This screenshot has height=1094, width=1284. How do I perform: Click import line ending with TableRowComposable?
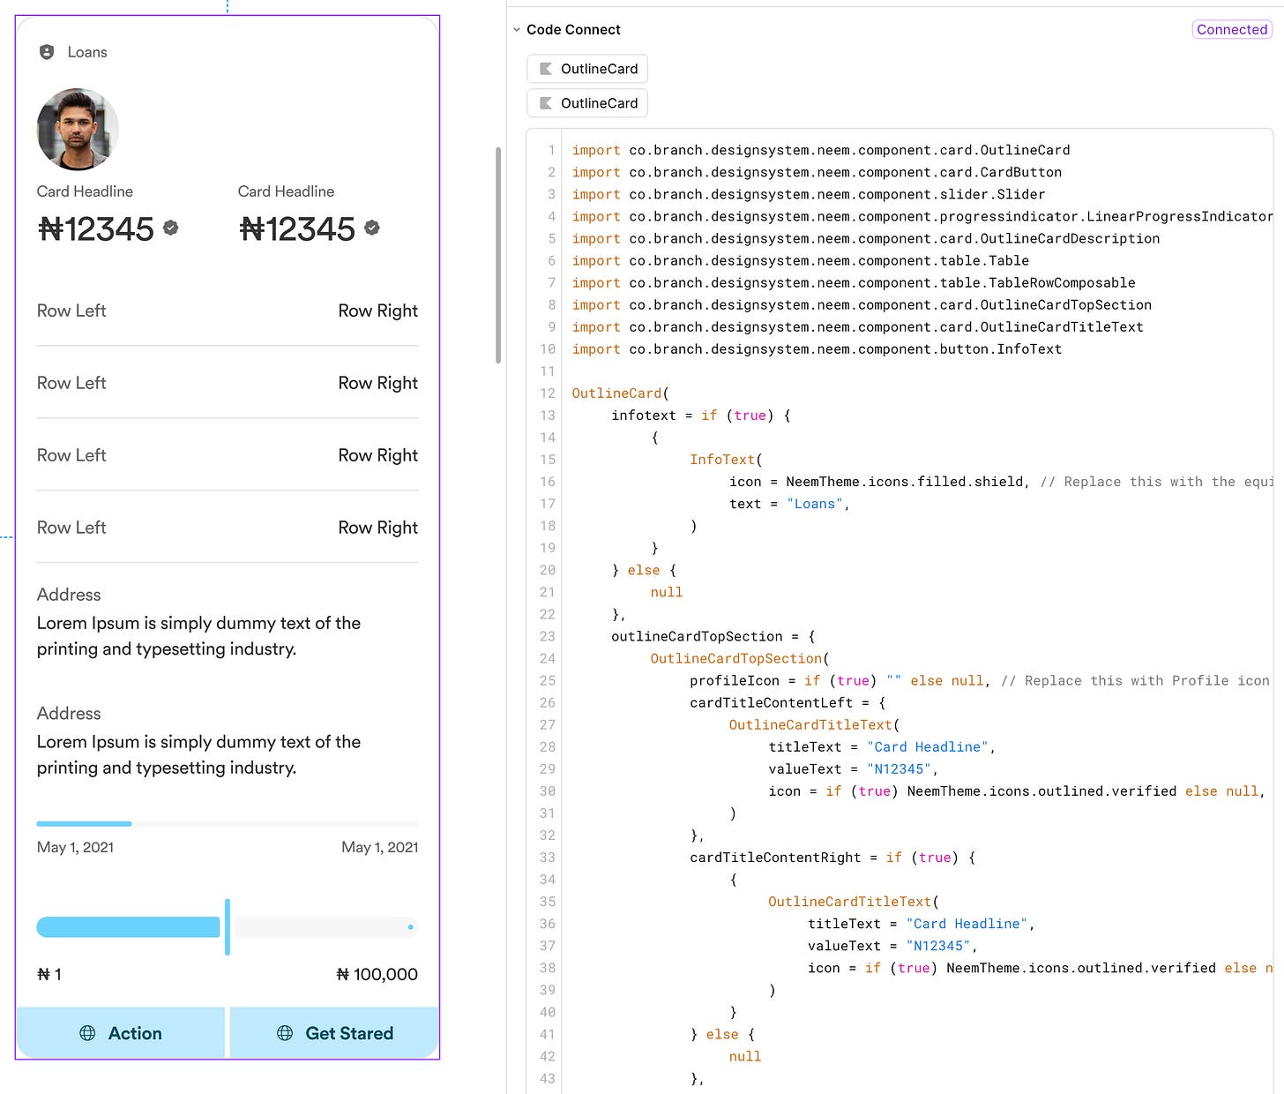[854, 282]
